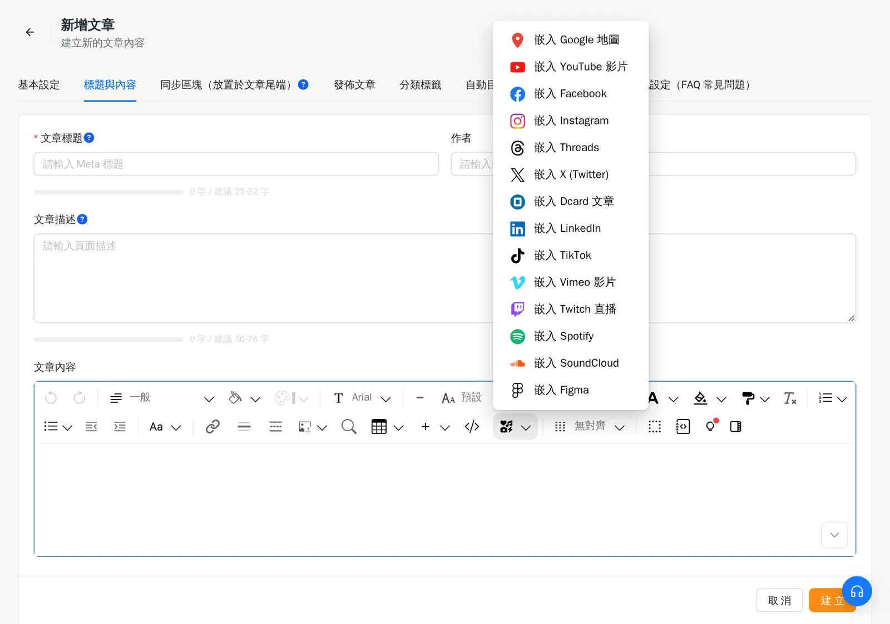Select 嵌入 Google 地圖 from the menu
Image resolution: width=890 pixels, height=624 pixels.
(x=571, y=40)
